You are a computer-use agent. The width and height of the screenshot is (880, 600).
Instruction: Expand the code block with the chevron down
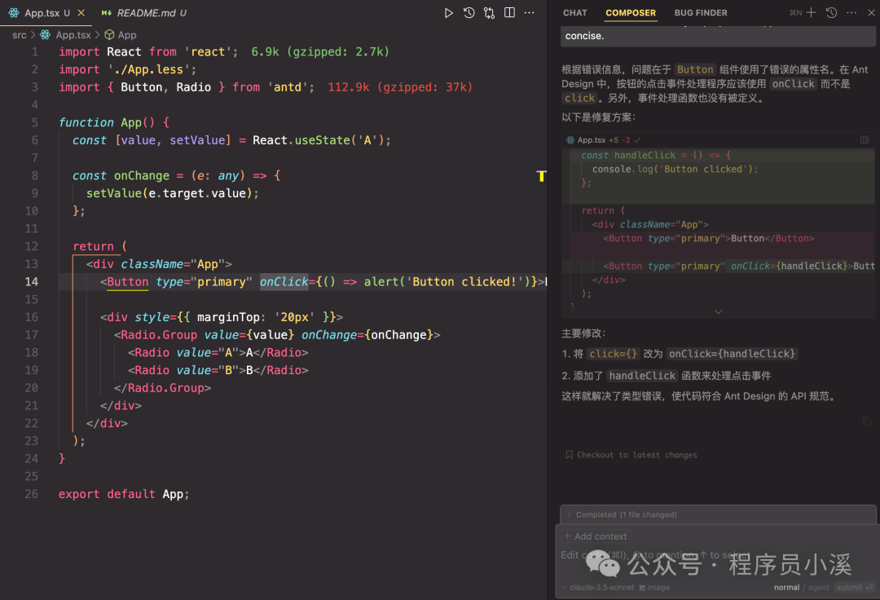718,311
